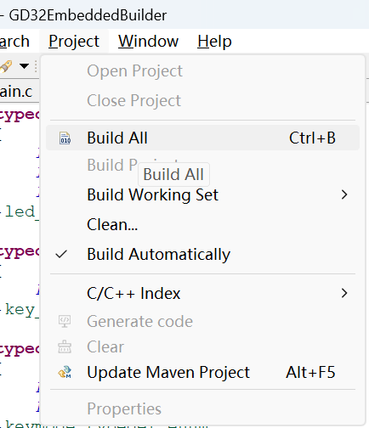This screenshot has height=428, width=369.
Task: Click the C/C++ Index entry
Action: (202, 293)
